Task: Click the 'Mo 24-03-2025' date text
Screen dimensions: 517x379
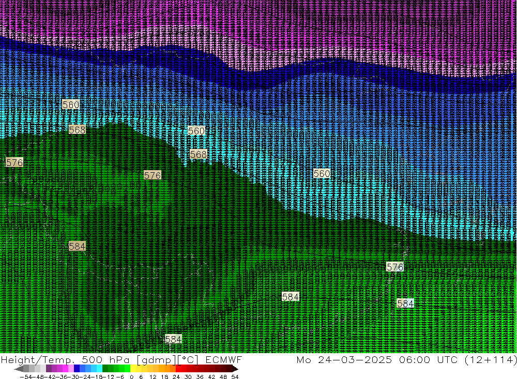Action: click(344, 359)
